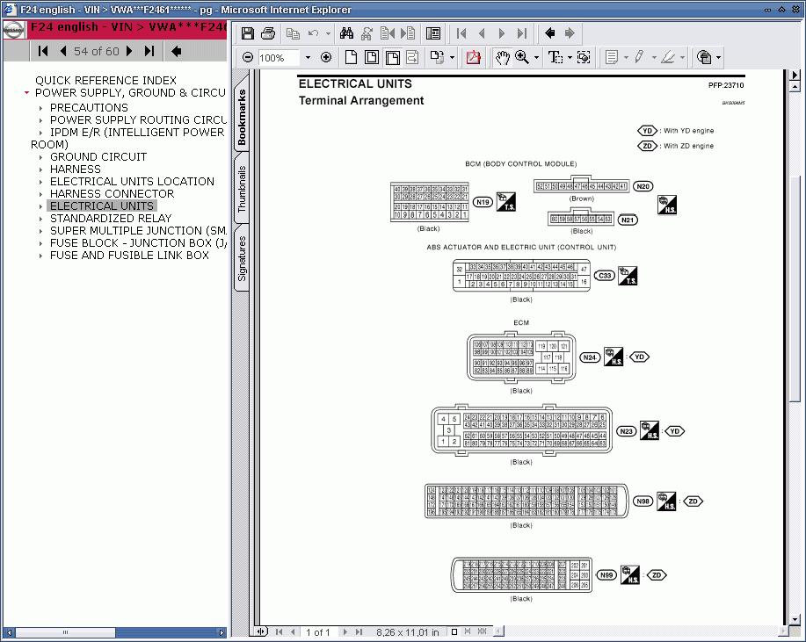This screenshot has height=642, width=806.
Task: Select the highlighted ELECTRICAL UNITS entry
Action: pos(102,206)
